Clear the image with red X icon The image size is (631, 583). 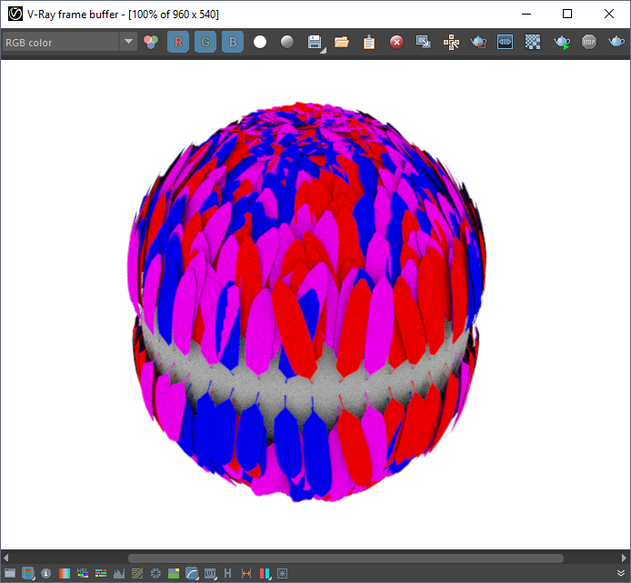(396, 42)
